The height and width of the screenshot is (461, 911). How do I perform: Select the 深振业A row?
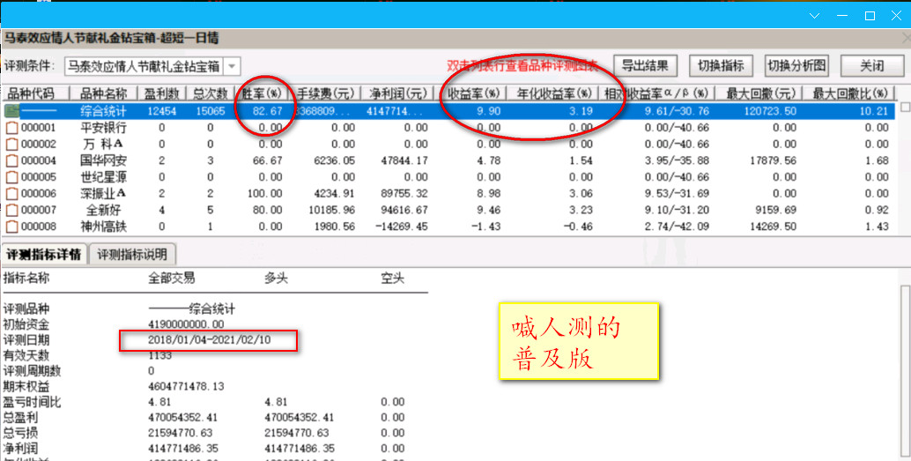point(448,194)
